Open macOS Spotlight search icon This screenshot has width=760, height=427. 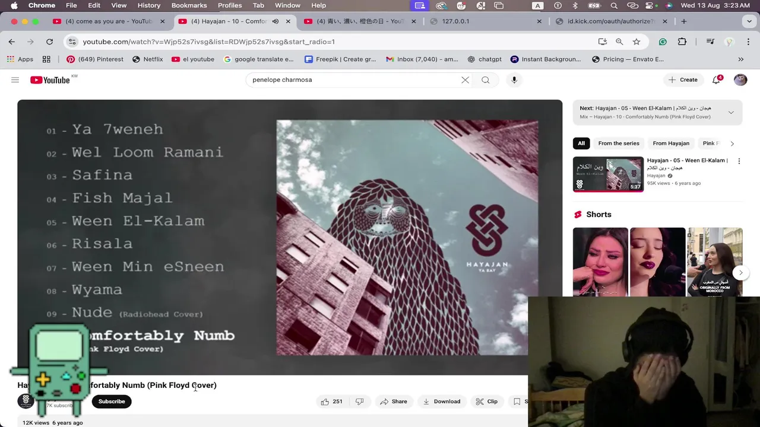[614, 6]
